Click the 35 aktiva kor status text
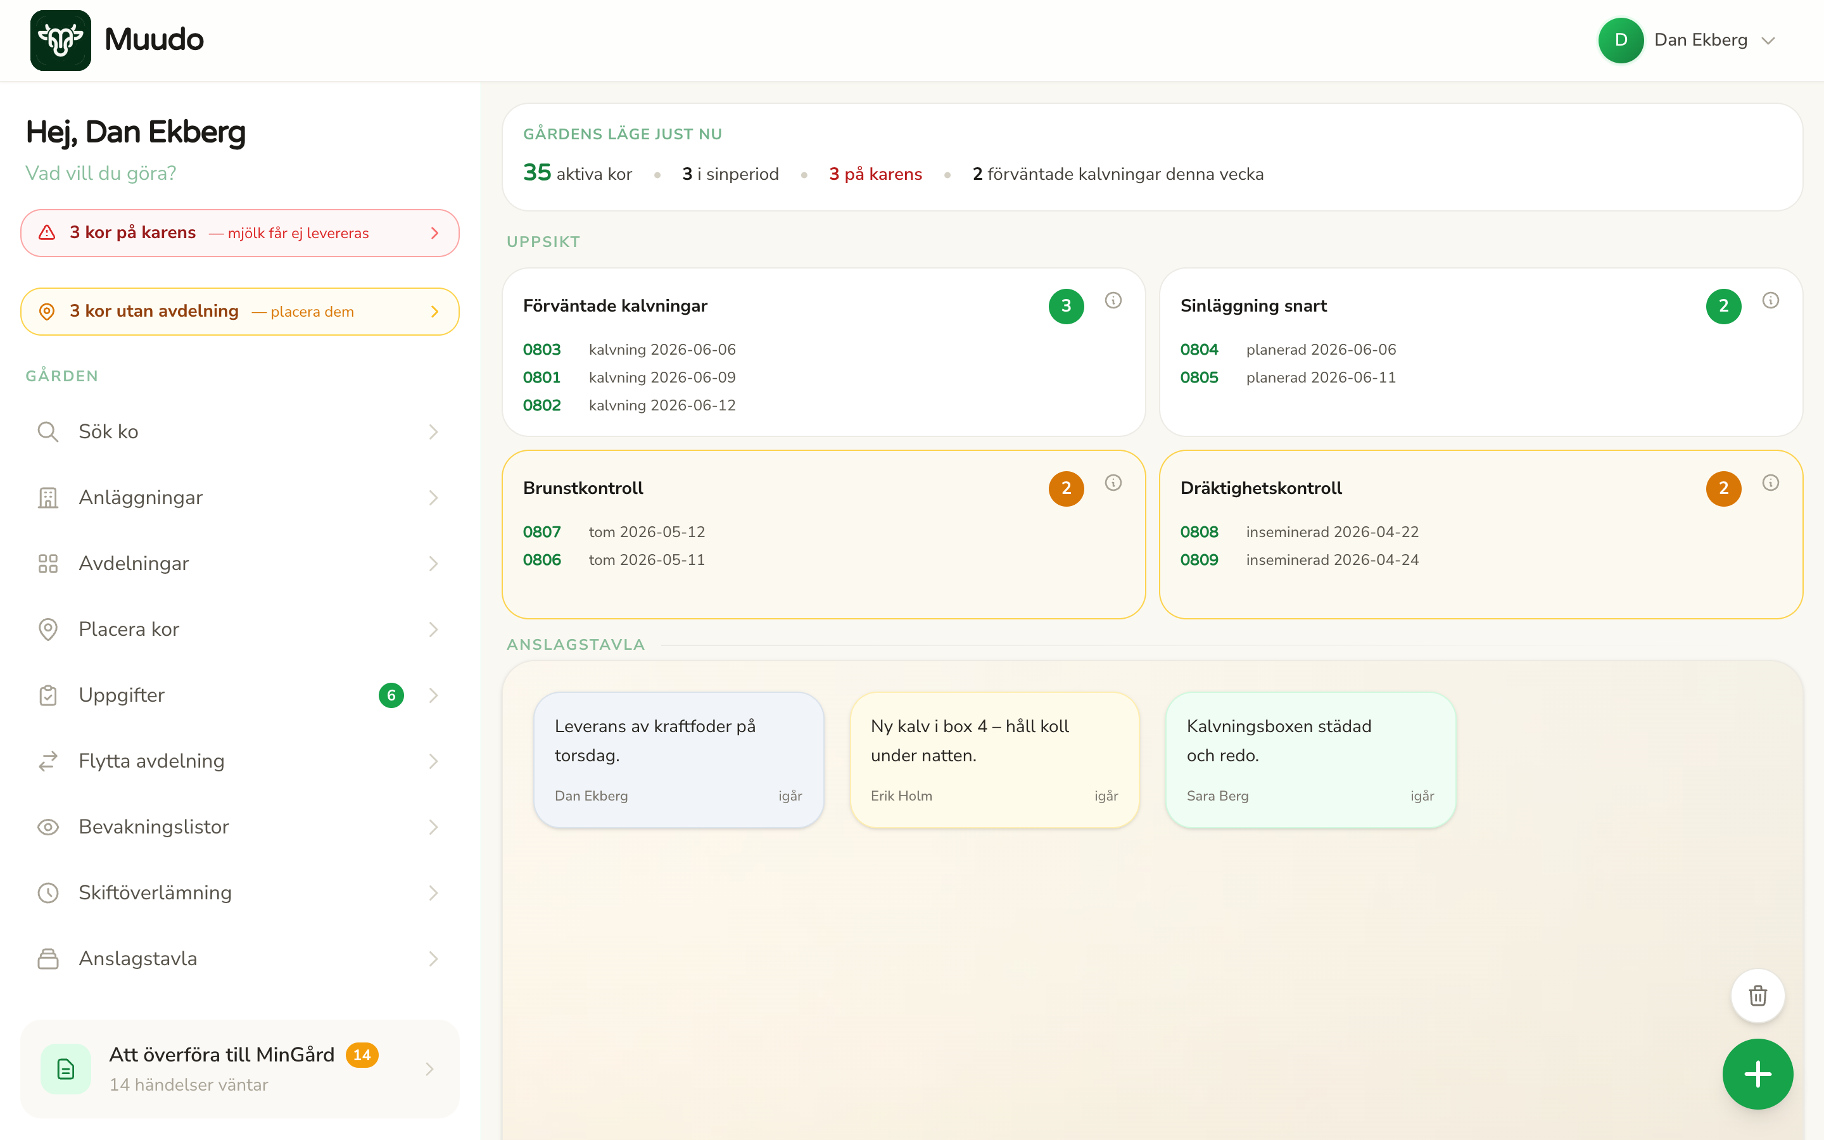This screenshot has height=1140, width=1824. tap(578, 174)
